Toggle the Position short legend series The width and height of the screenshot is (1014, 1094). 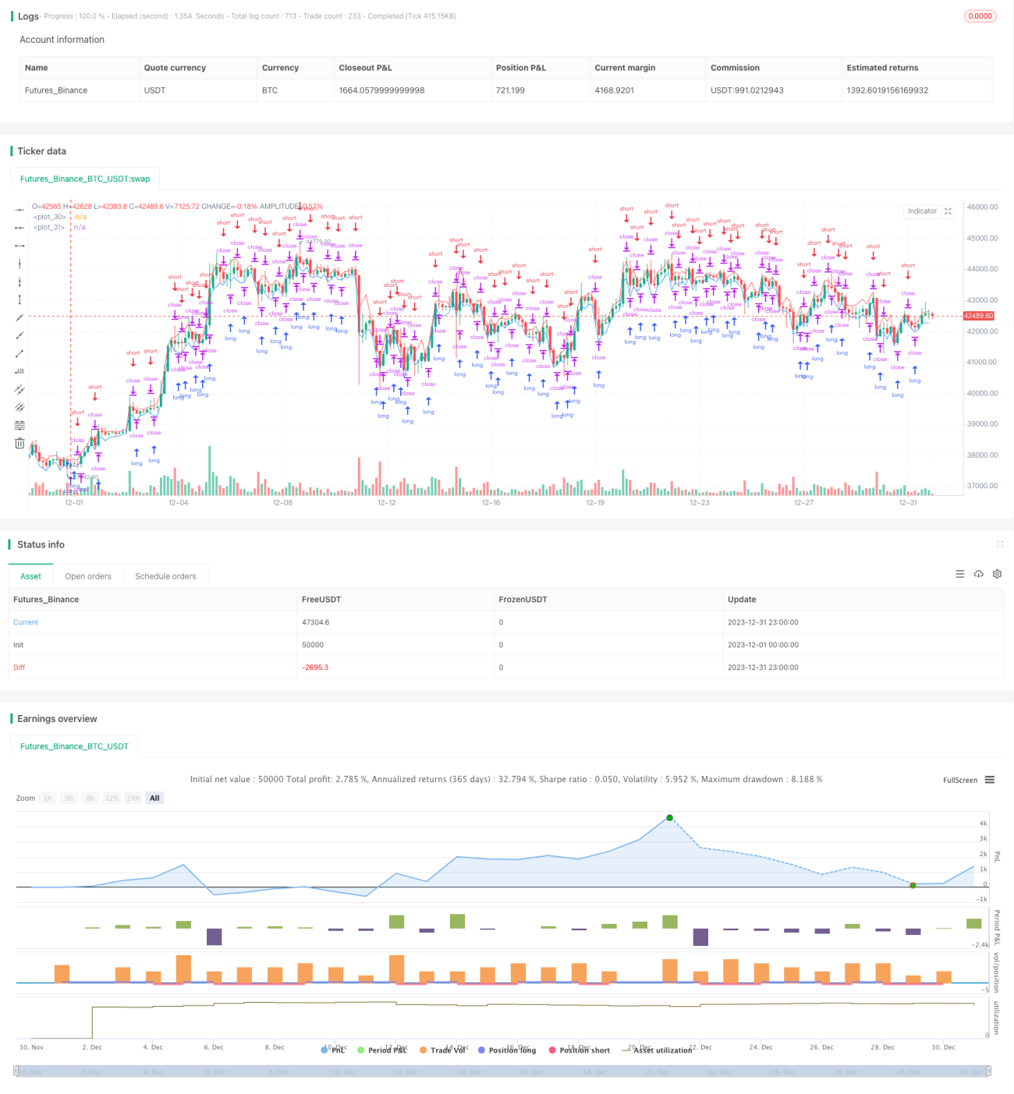[580, 1050]
